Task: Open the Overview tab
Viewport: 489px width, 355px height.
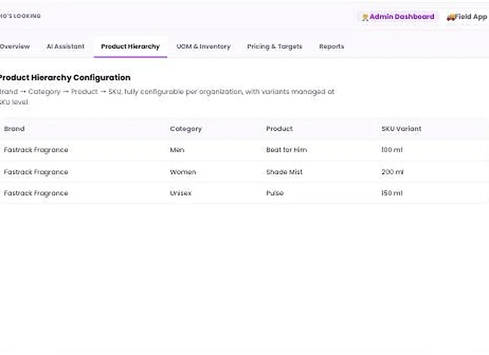Action: click(x=14, y=47)
